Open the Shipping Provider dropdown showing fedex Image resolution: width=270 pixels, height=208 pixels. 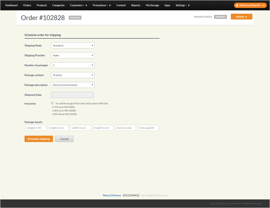pos(72,55)
